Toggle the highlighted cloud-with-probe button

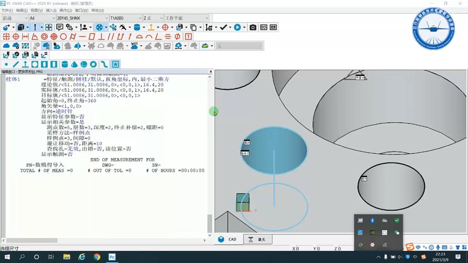[46, 46]
